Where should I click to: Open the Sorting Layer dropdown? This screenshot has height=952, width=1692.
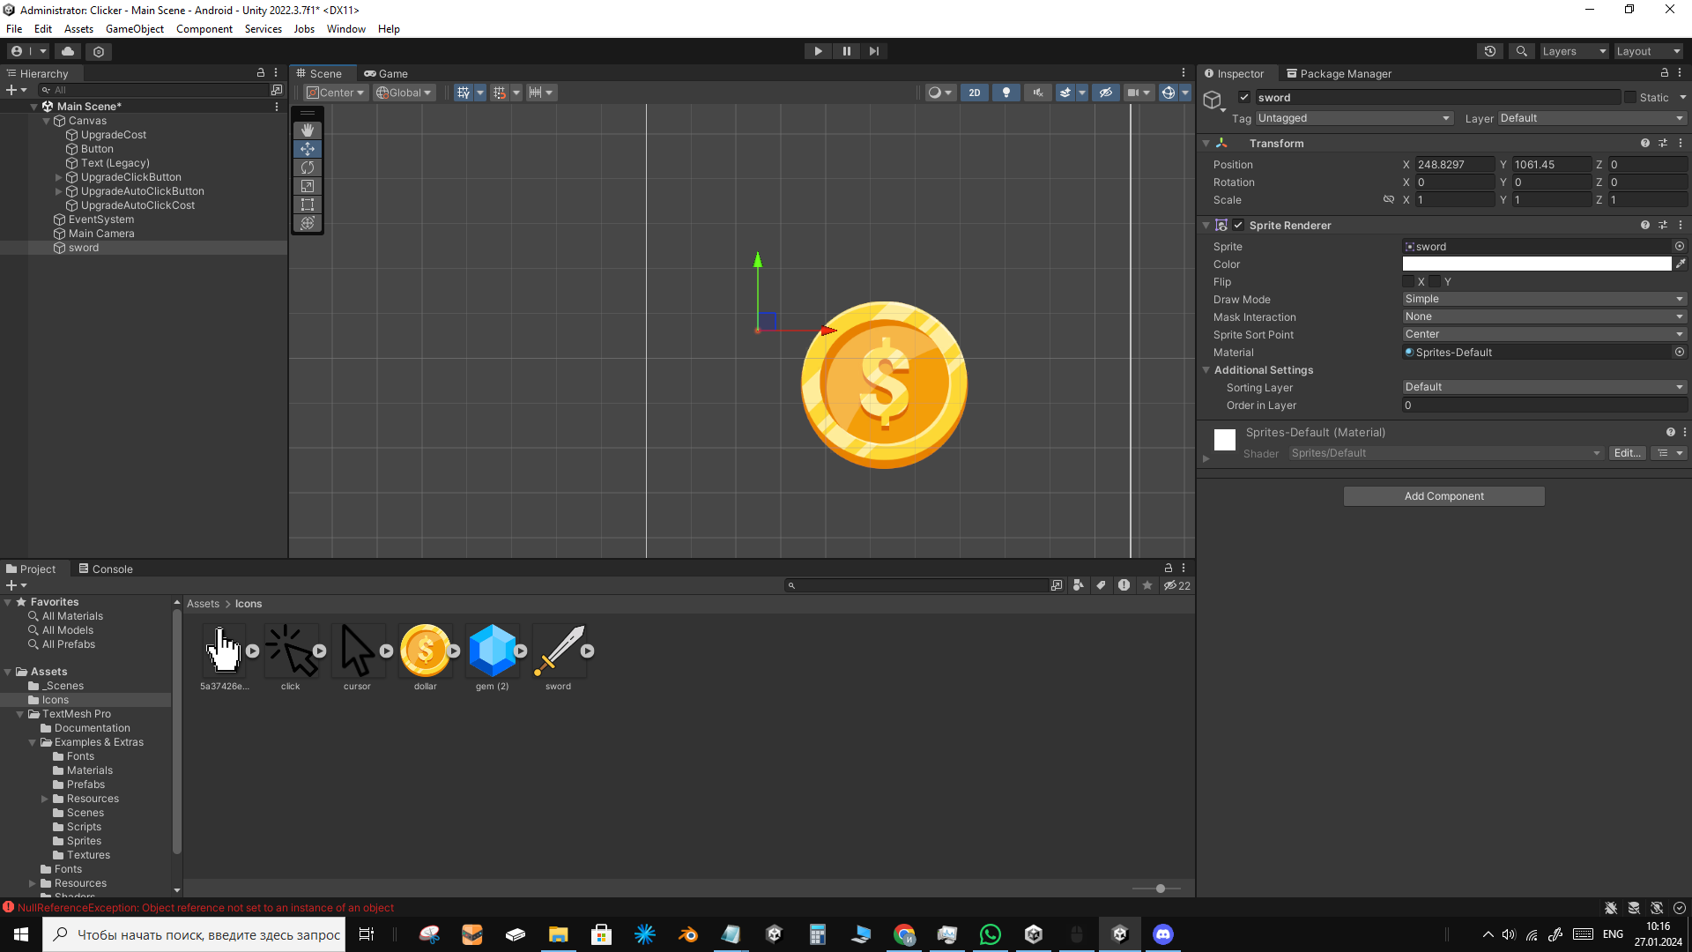click(x=1544, y=387)
